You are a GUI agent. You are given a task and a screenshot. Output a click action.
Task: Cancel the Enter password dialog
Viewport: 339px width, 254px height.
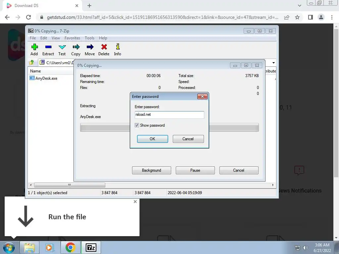pyautogui.click(x=188, y=139)
